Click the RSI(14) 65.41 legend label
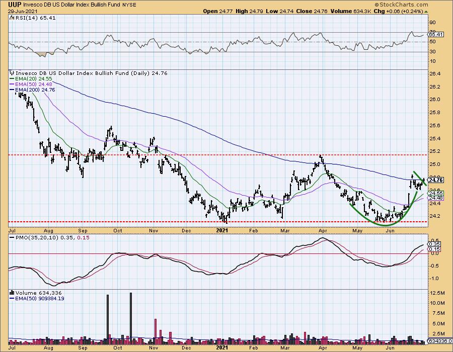Screen dimensions: 453x352 click(x=35, y=18)
